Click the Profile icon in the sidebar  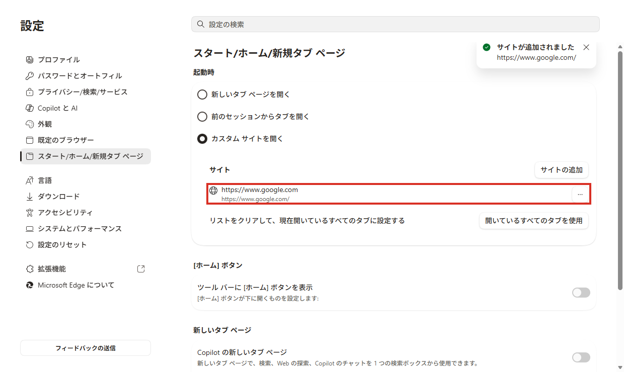point(29,60)
